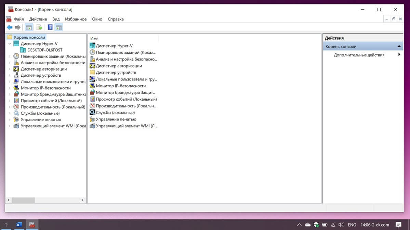
Task: Collapse the Диспетчер Hyper-V tree node
Action: (x=10, y=44)
